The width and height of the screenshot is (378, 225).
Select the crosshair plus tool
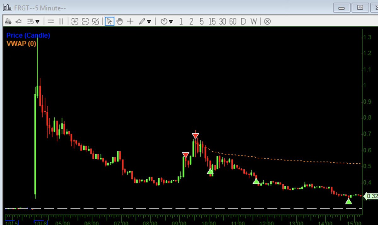pyautogui.click(x=130, y=21)
